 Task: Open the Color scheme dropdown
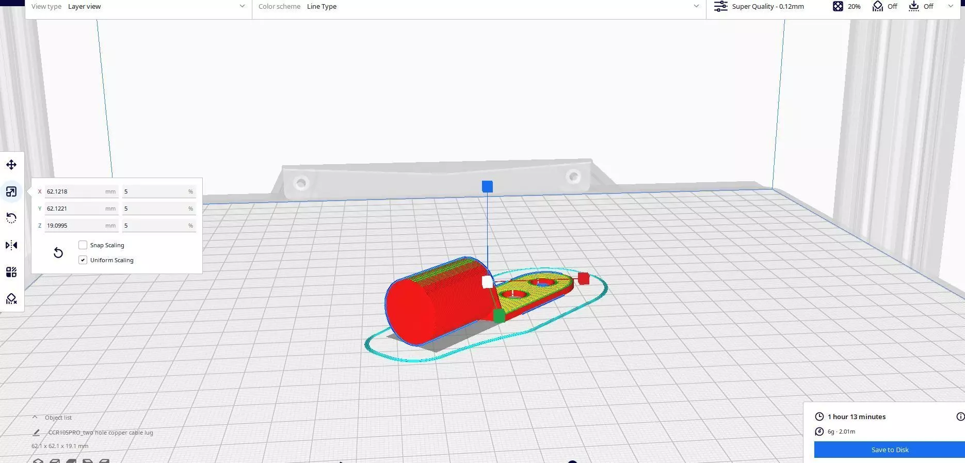pyautogui.click(x=479, y=7)
